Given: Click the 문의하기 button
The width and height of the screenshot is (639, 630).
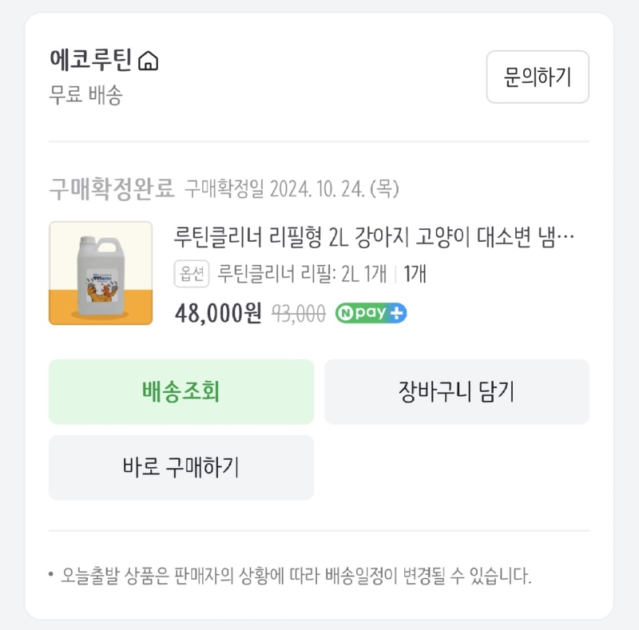Looking at the screenshot, I should tap(538, 77).
